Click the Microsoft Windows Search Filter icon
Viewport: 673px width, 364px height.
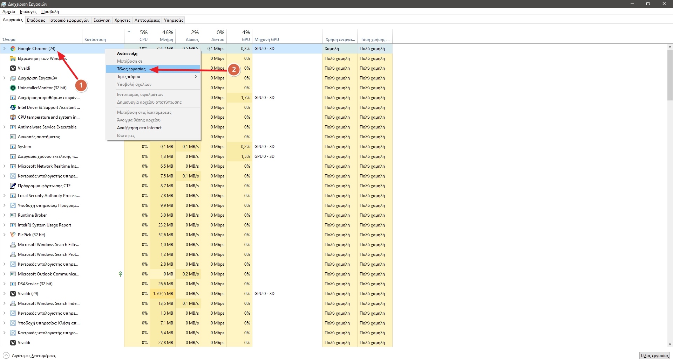click(x=13, y=245)
